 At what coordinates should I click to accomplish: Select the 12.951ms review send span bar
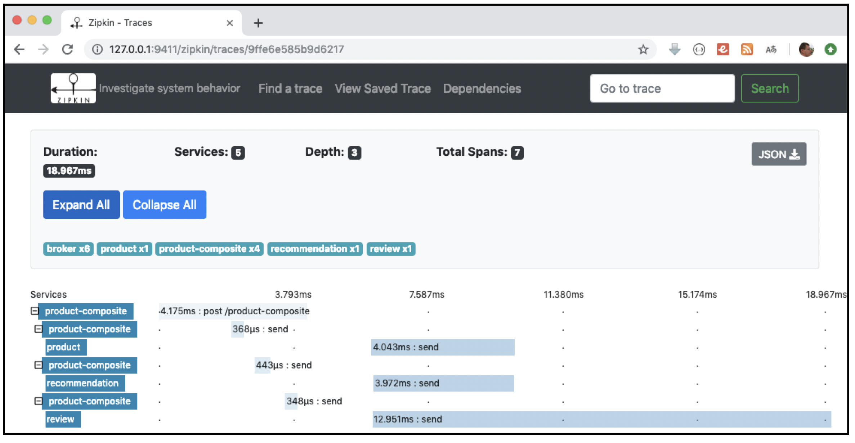601,419
